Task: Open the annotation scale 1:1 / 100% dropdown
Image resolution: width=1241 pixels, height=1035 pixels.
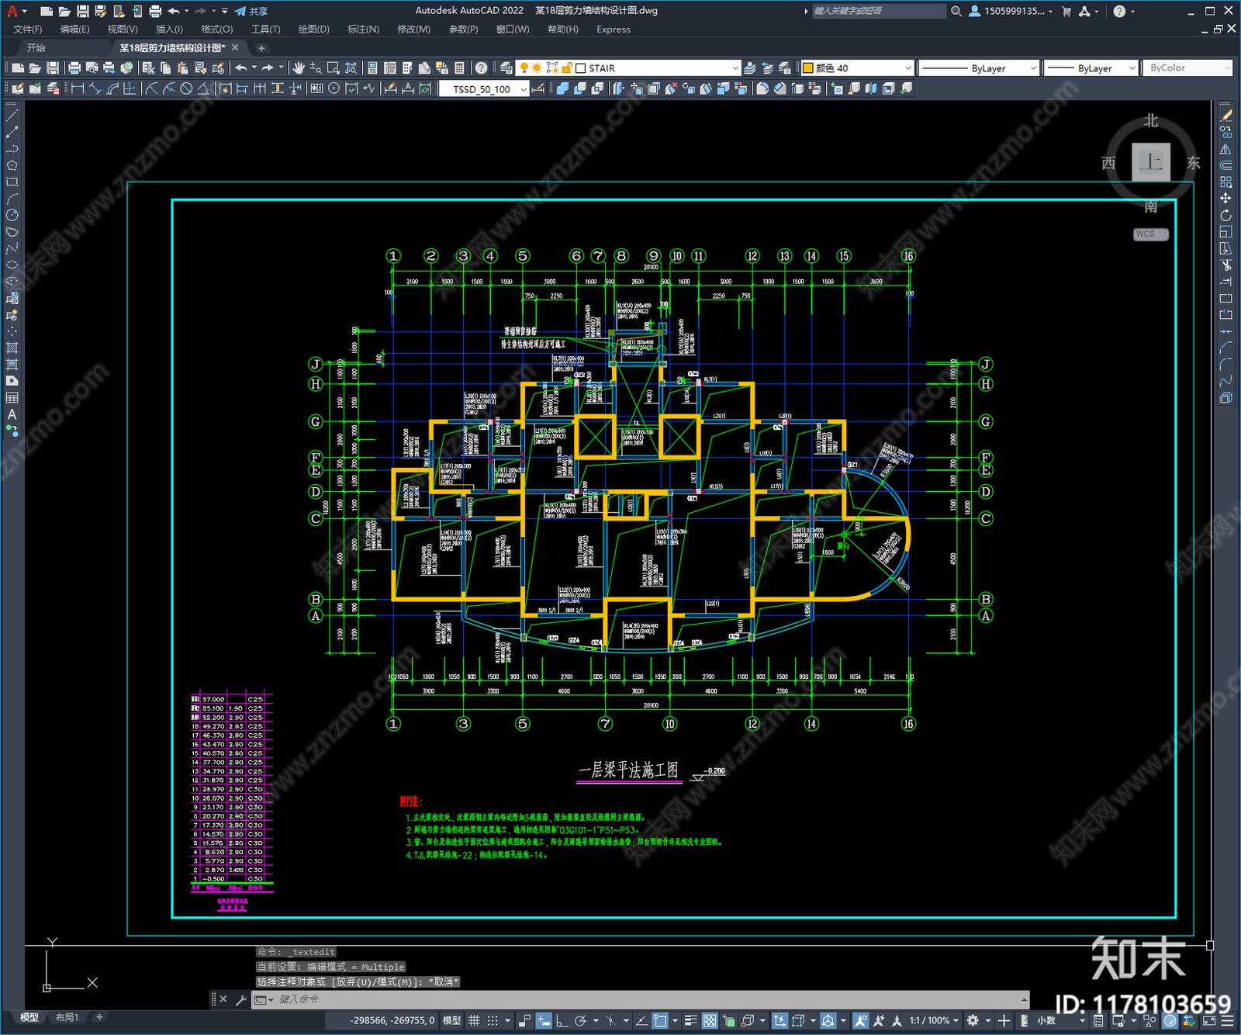Action: coord(934,1020)
